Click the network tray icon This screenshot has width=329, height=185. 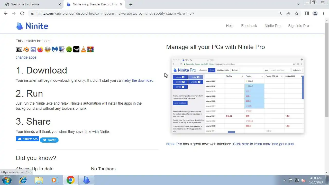click(x=297, y=180)
